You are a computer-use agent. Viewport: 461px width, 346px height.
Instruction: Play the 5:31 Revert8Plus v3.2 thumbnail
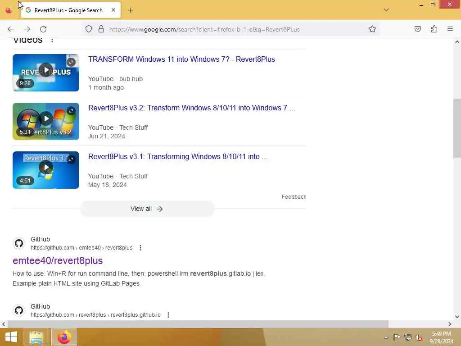tap(46, 121)
